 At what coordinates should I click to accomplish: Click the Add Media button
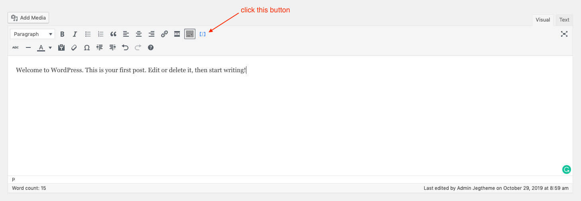pyautogui.click(x=28, y=18)
